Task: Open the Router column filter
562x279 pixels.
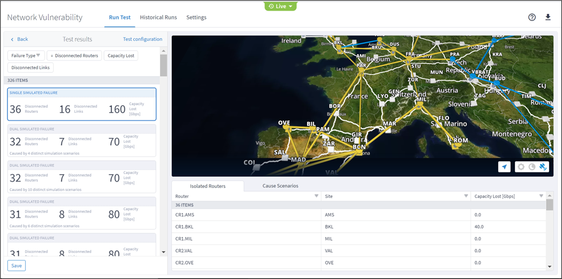Action: (317, 196)
